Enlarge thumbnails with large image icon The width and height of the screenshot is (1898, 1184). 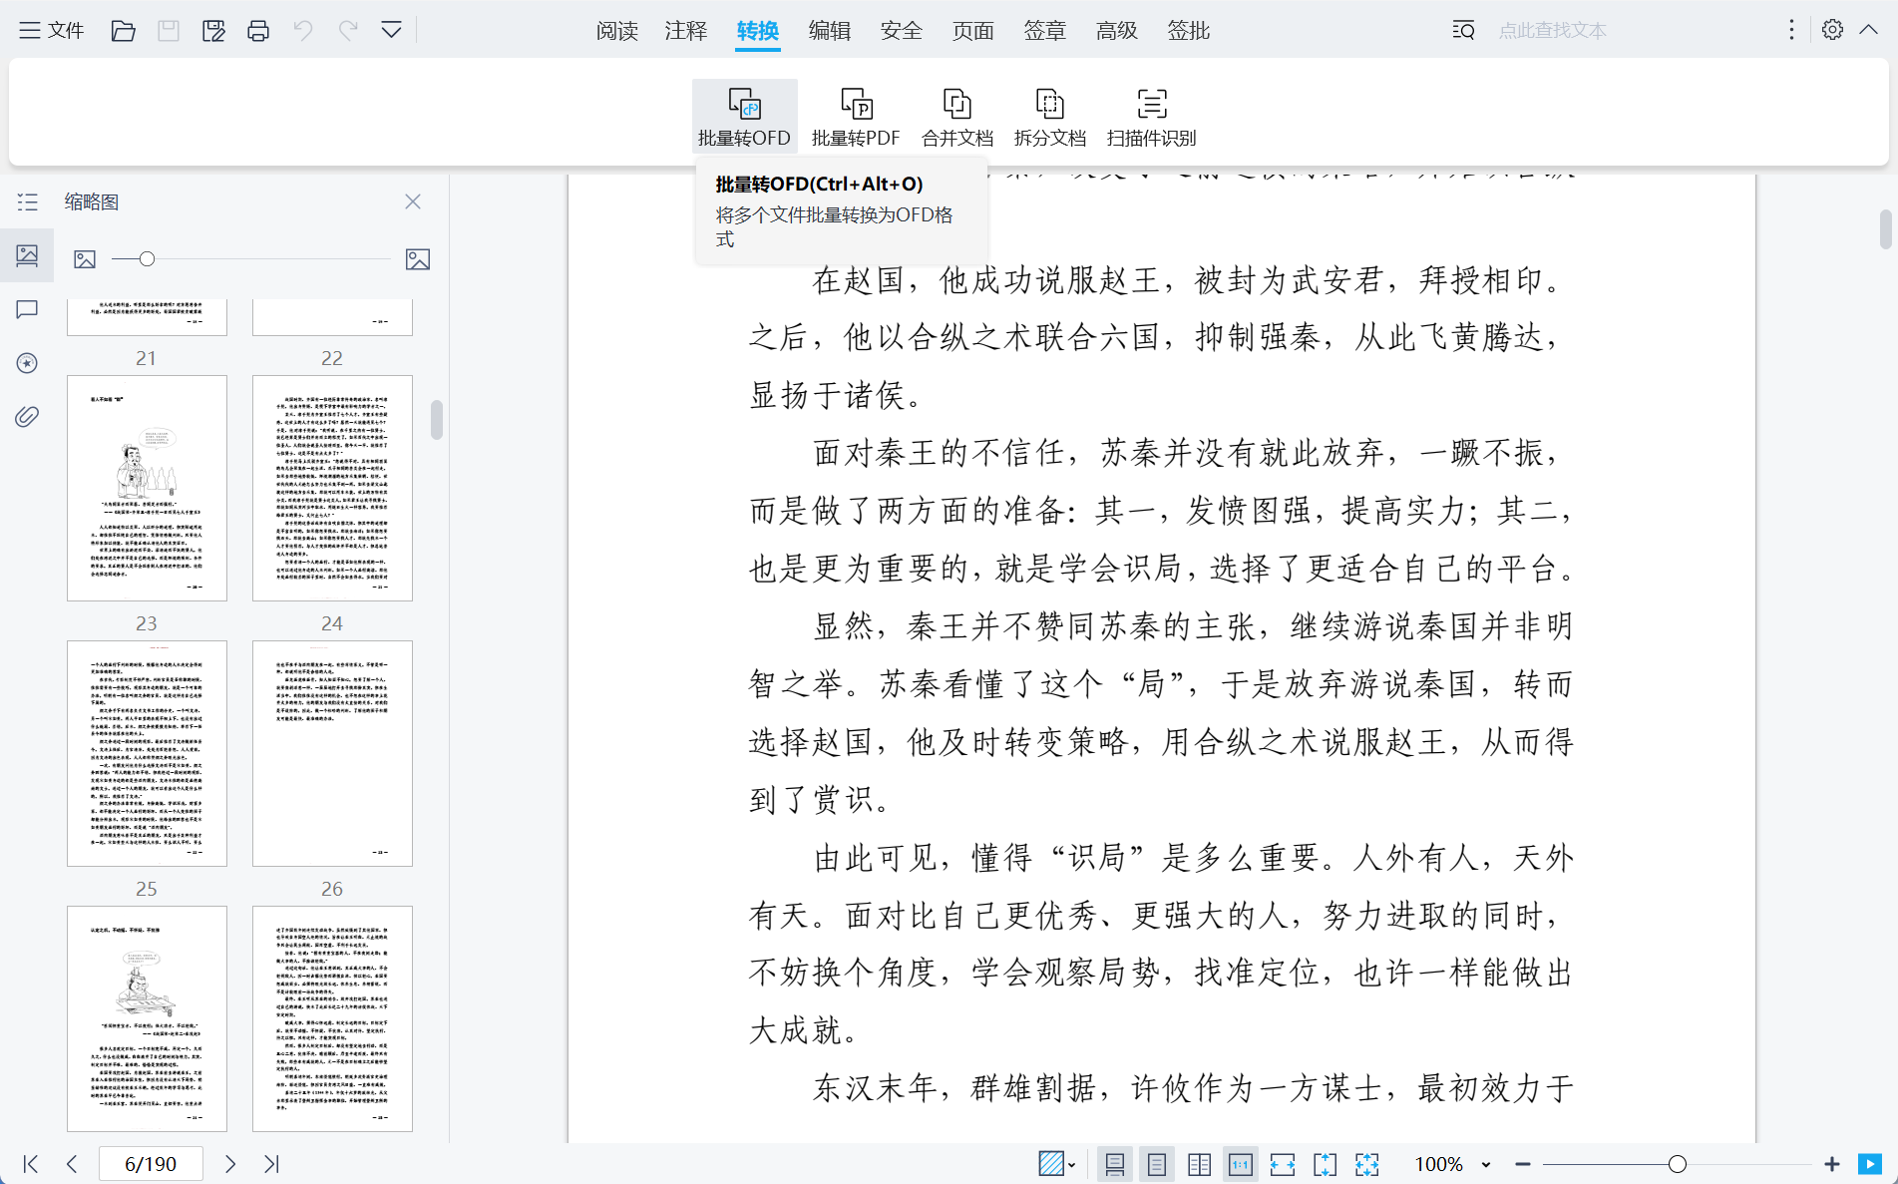click(418, 259)
